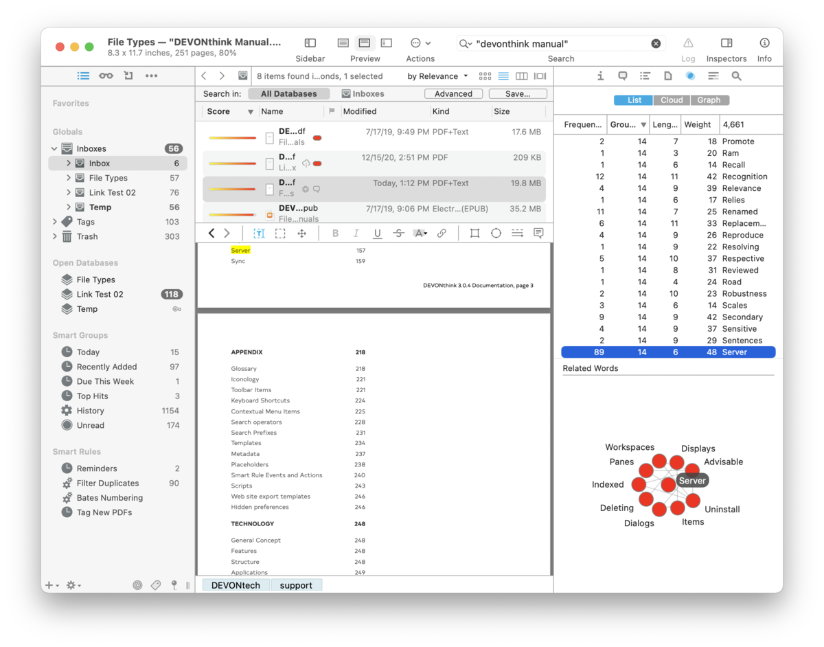Expand the File Types inbox
The width and height of the screenshot is (824, 647).
click(x=69, y=178)
